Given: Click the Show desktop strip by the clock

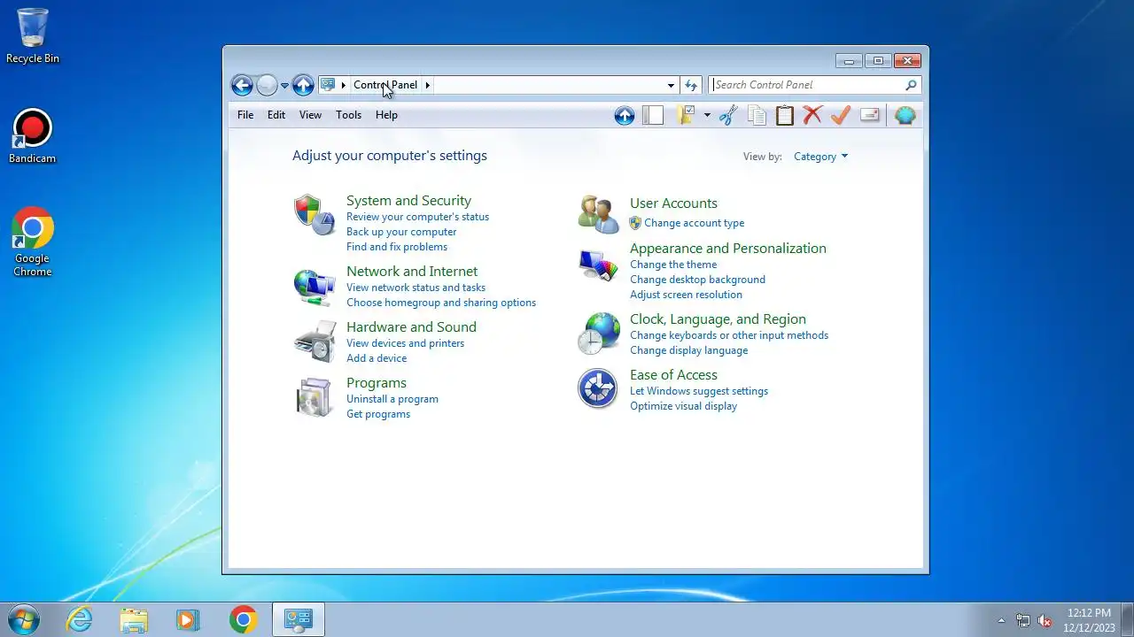Looking at the screenshot, I should pyautogui.click(x=1128, y=619).
